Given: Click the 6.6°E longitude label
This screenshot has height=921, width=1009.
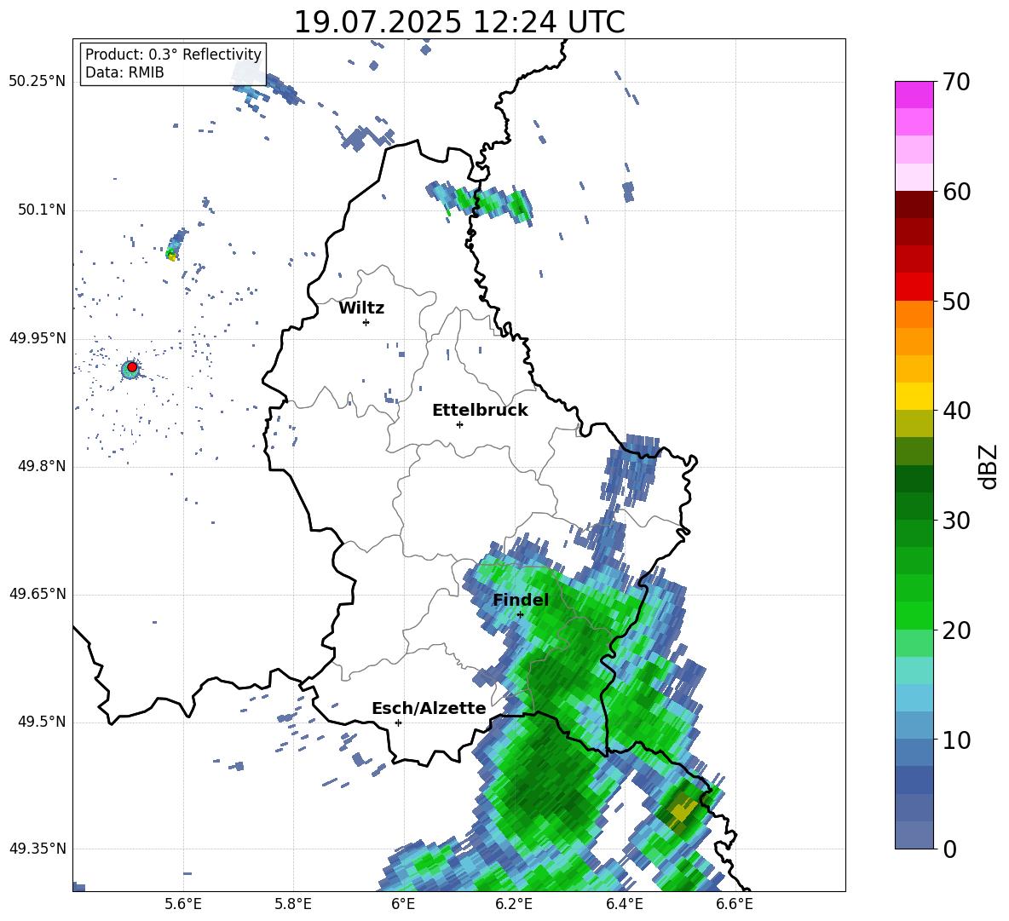Looking at the screenshot, I should (735, 904).
